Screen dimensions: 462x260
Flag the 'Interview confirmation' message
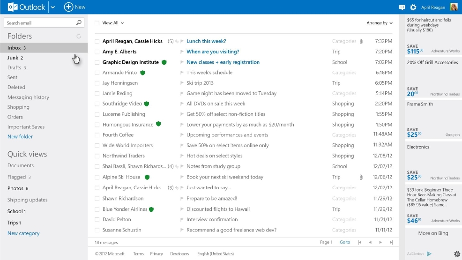point(182,220)
